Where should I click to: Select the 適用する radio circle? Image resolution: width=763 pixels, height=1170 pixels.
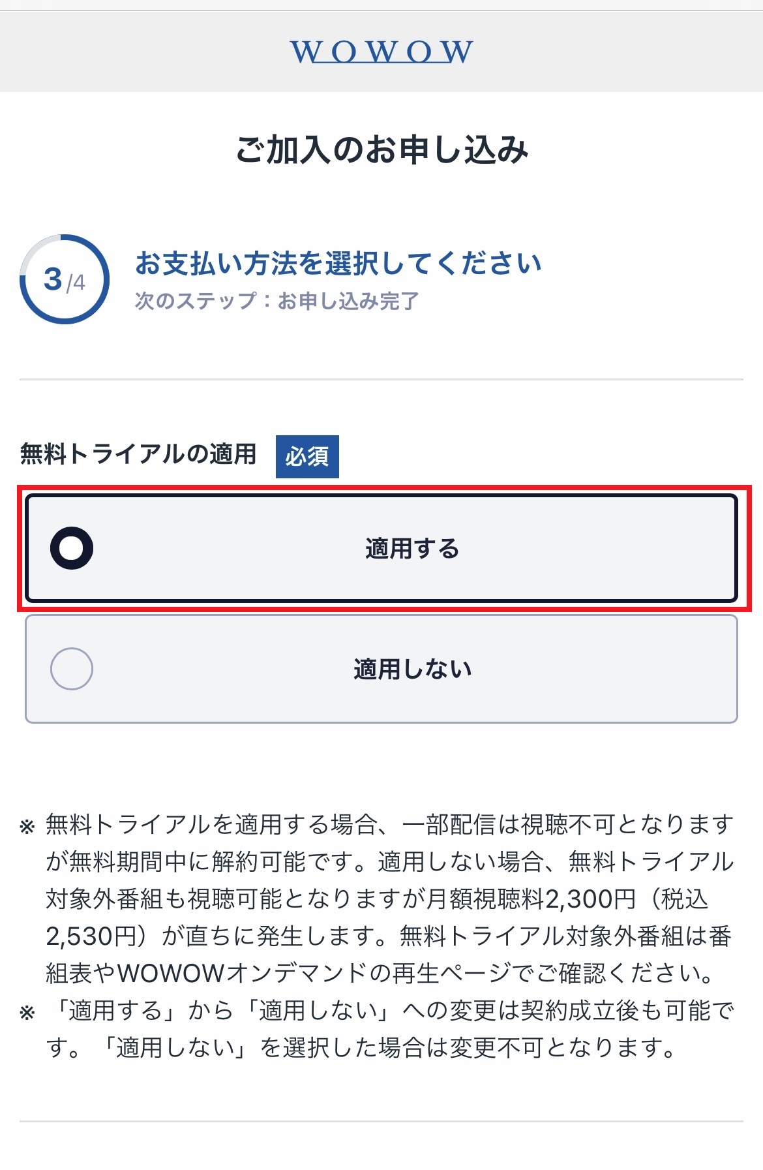(x=72, y=548)
